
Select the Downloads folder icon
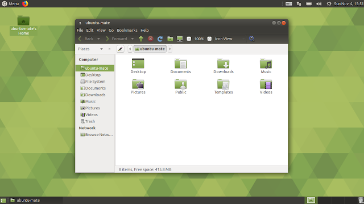point(224,66)
